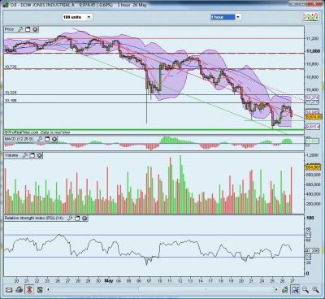
Task: Click the red figure icon in bottom toolbar
Action: pyautogui.click(x=29, y=290)
